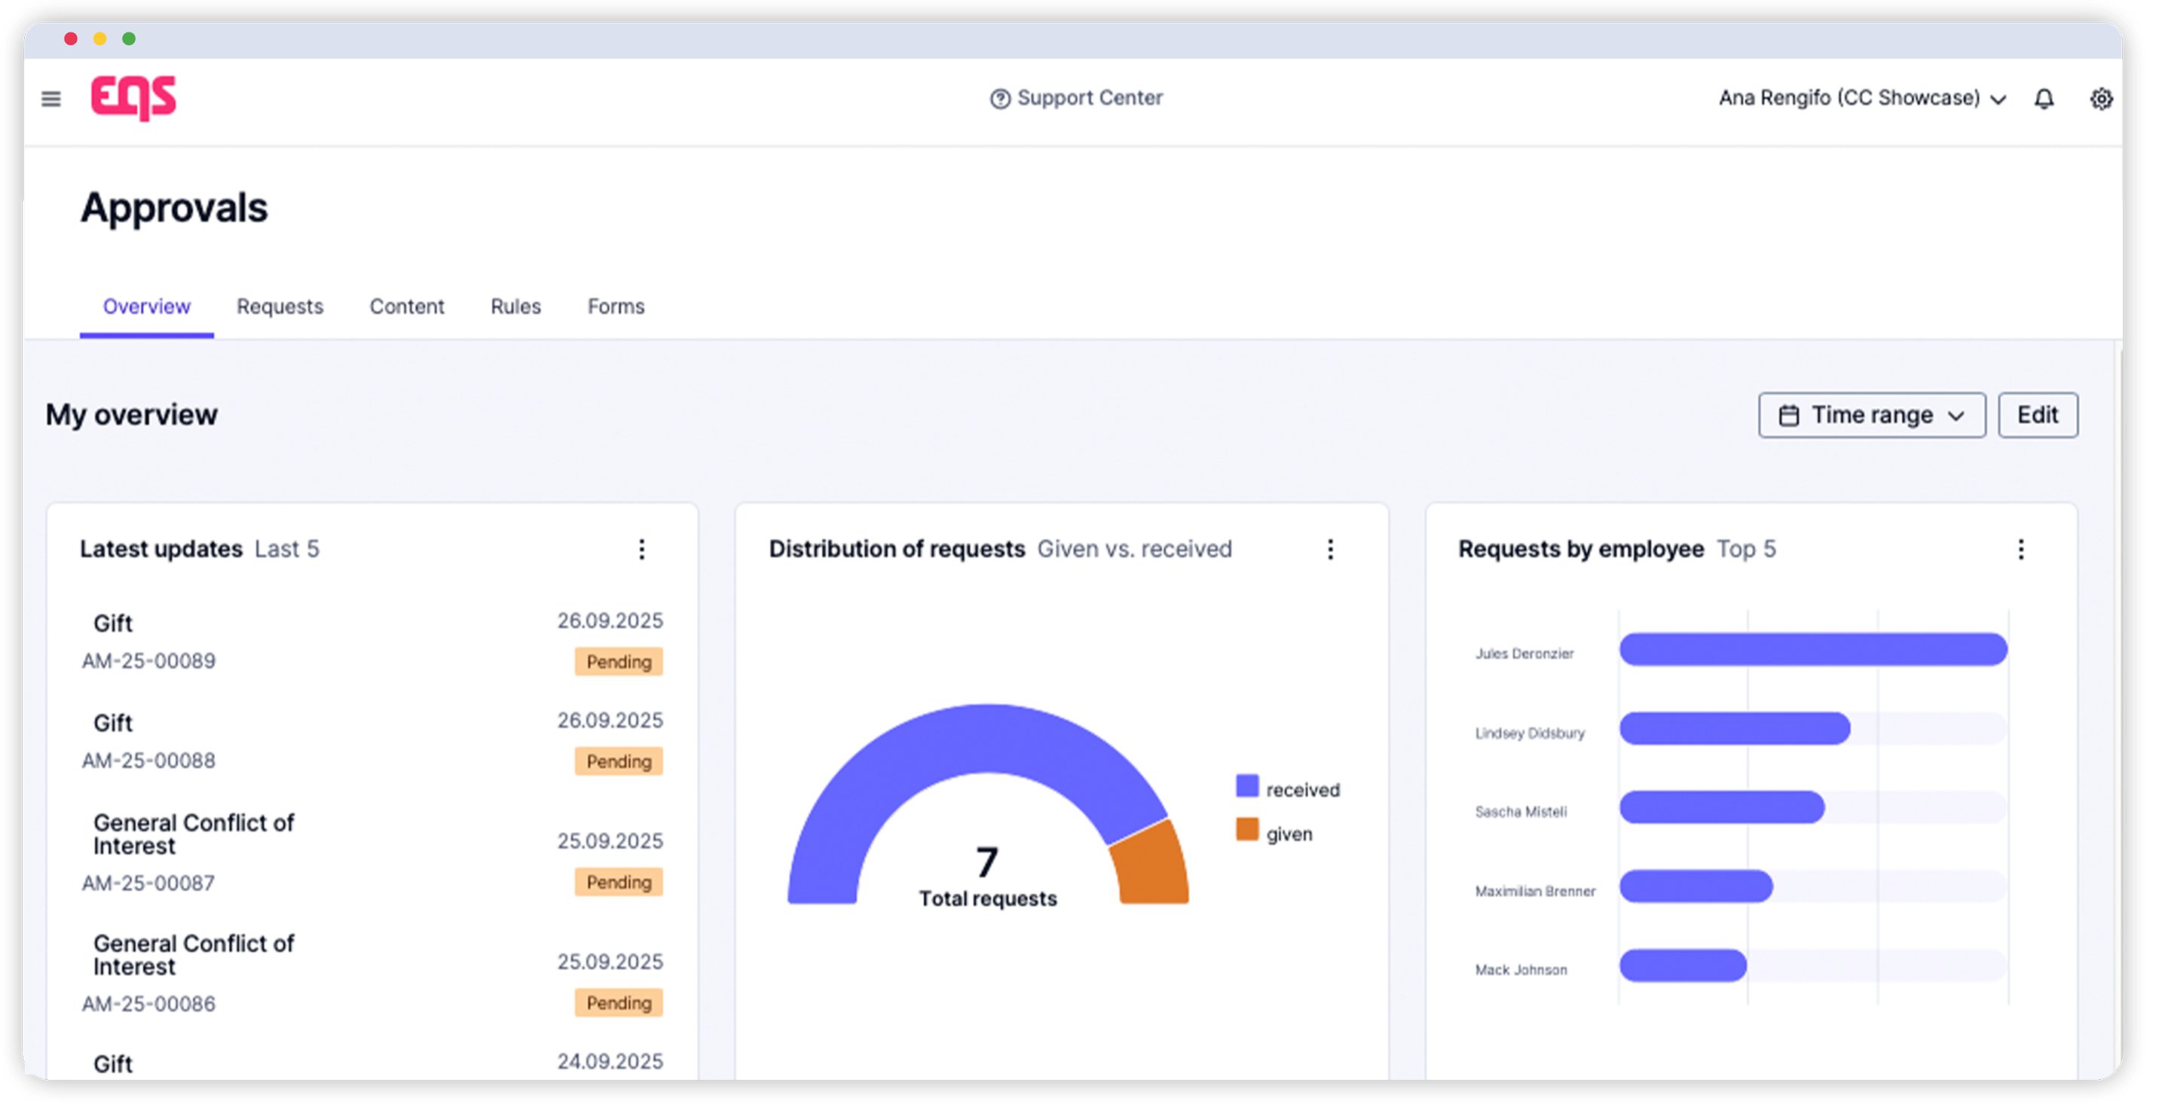Viewport: 2159px width, 1107px height.
Task: Select the Content tab
Action: (x=406, y=306)
